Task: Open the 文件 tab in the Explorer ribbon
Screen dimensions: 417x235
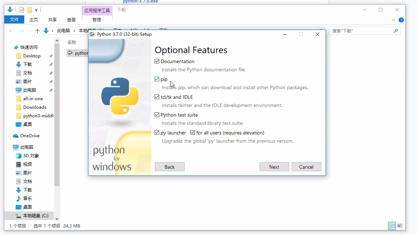Action: pyautogui.click(x=14, y=20)
